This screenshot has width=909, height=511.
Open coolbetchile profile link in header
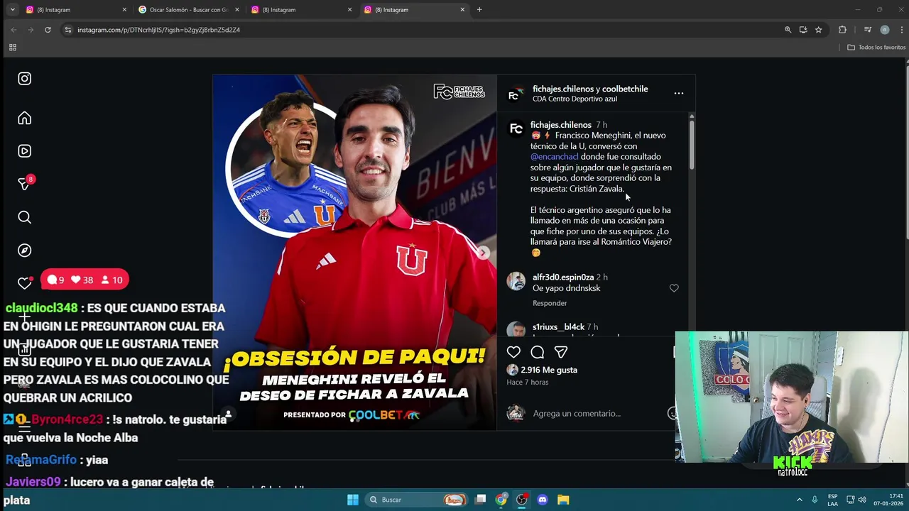pos(624,89)
